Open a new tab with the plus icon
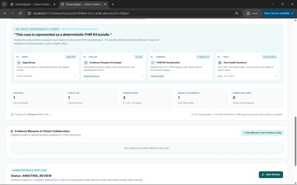The height and width of the screenshot is (185, 297). pos(113,4)
